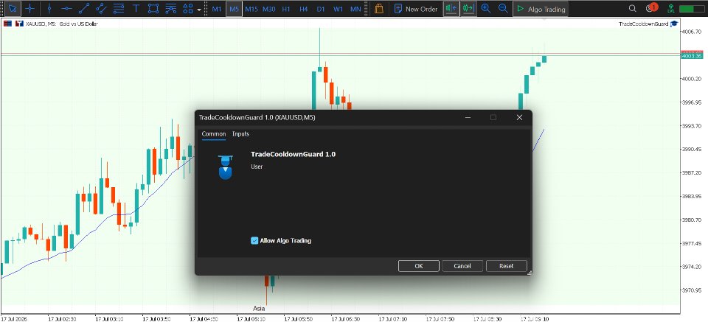Screen dimensions: 708x322
Task: Select the trendline drawing tool
Action: point(84,9)
